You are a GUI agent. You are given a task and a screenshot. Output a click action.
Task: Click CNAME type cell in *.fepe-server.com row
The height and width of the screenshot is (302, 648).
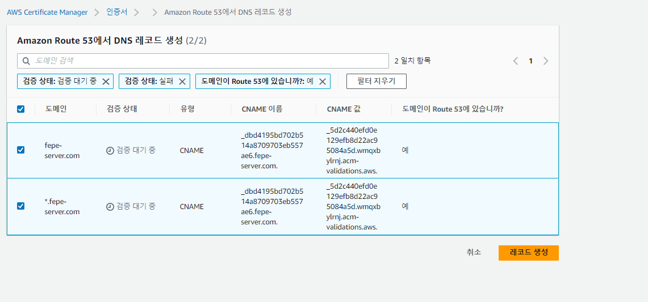(192, 207)
